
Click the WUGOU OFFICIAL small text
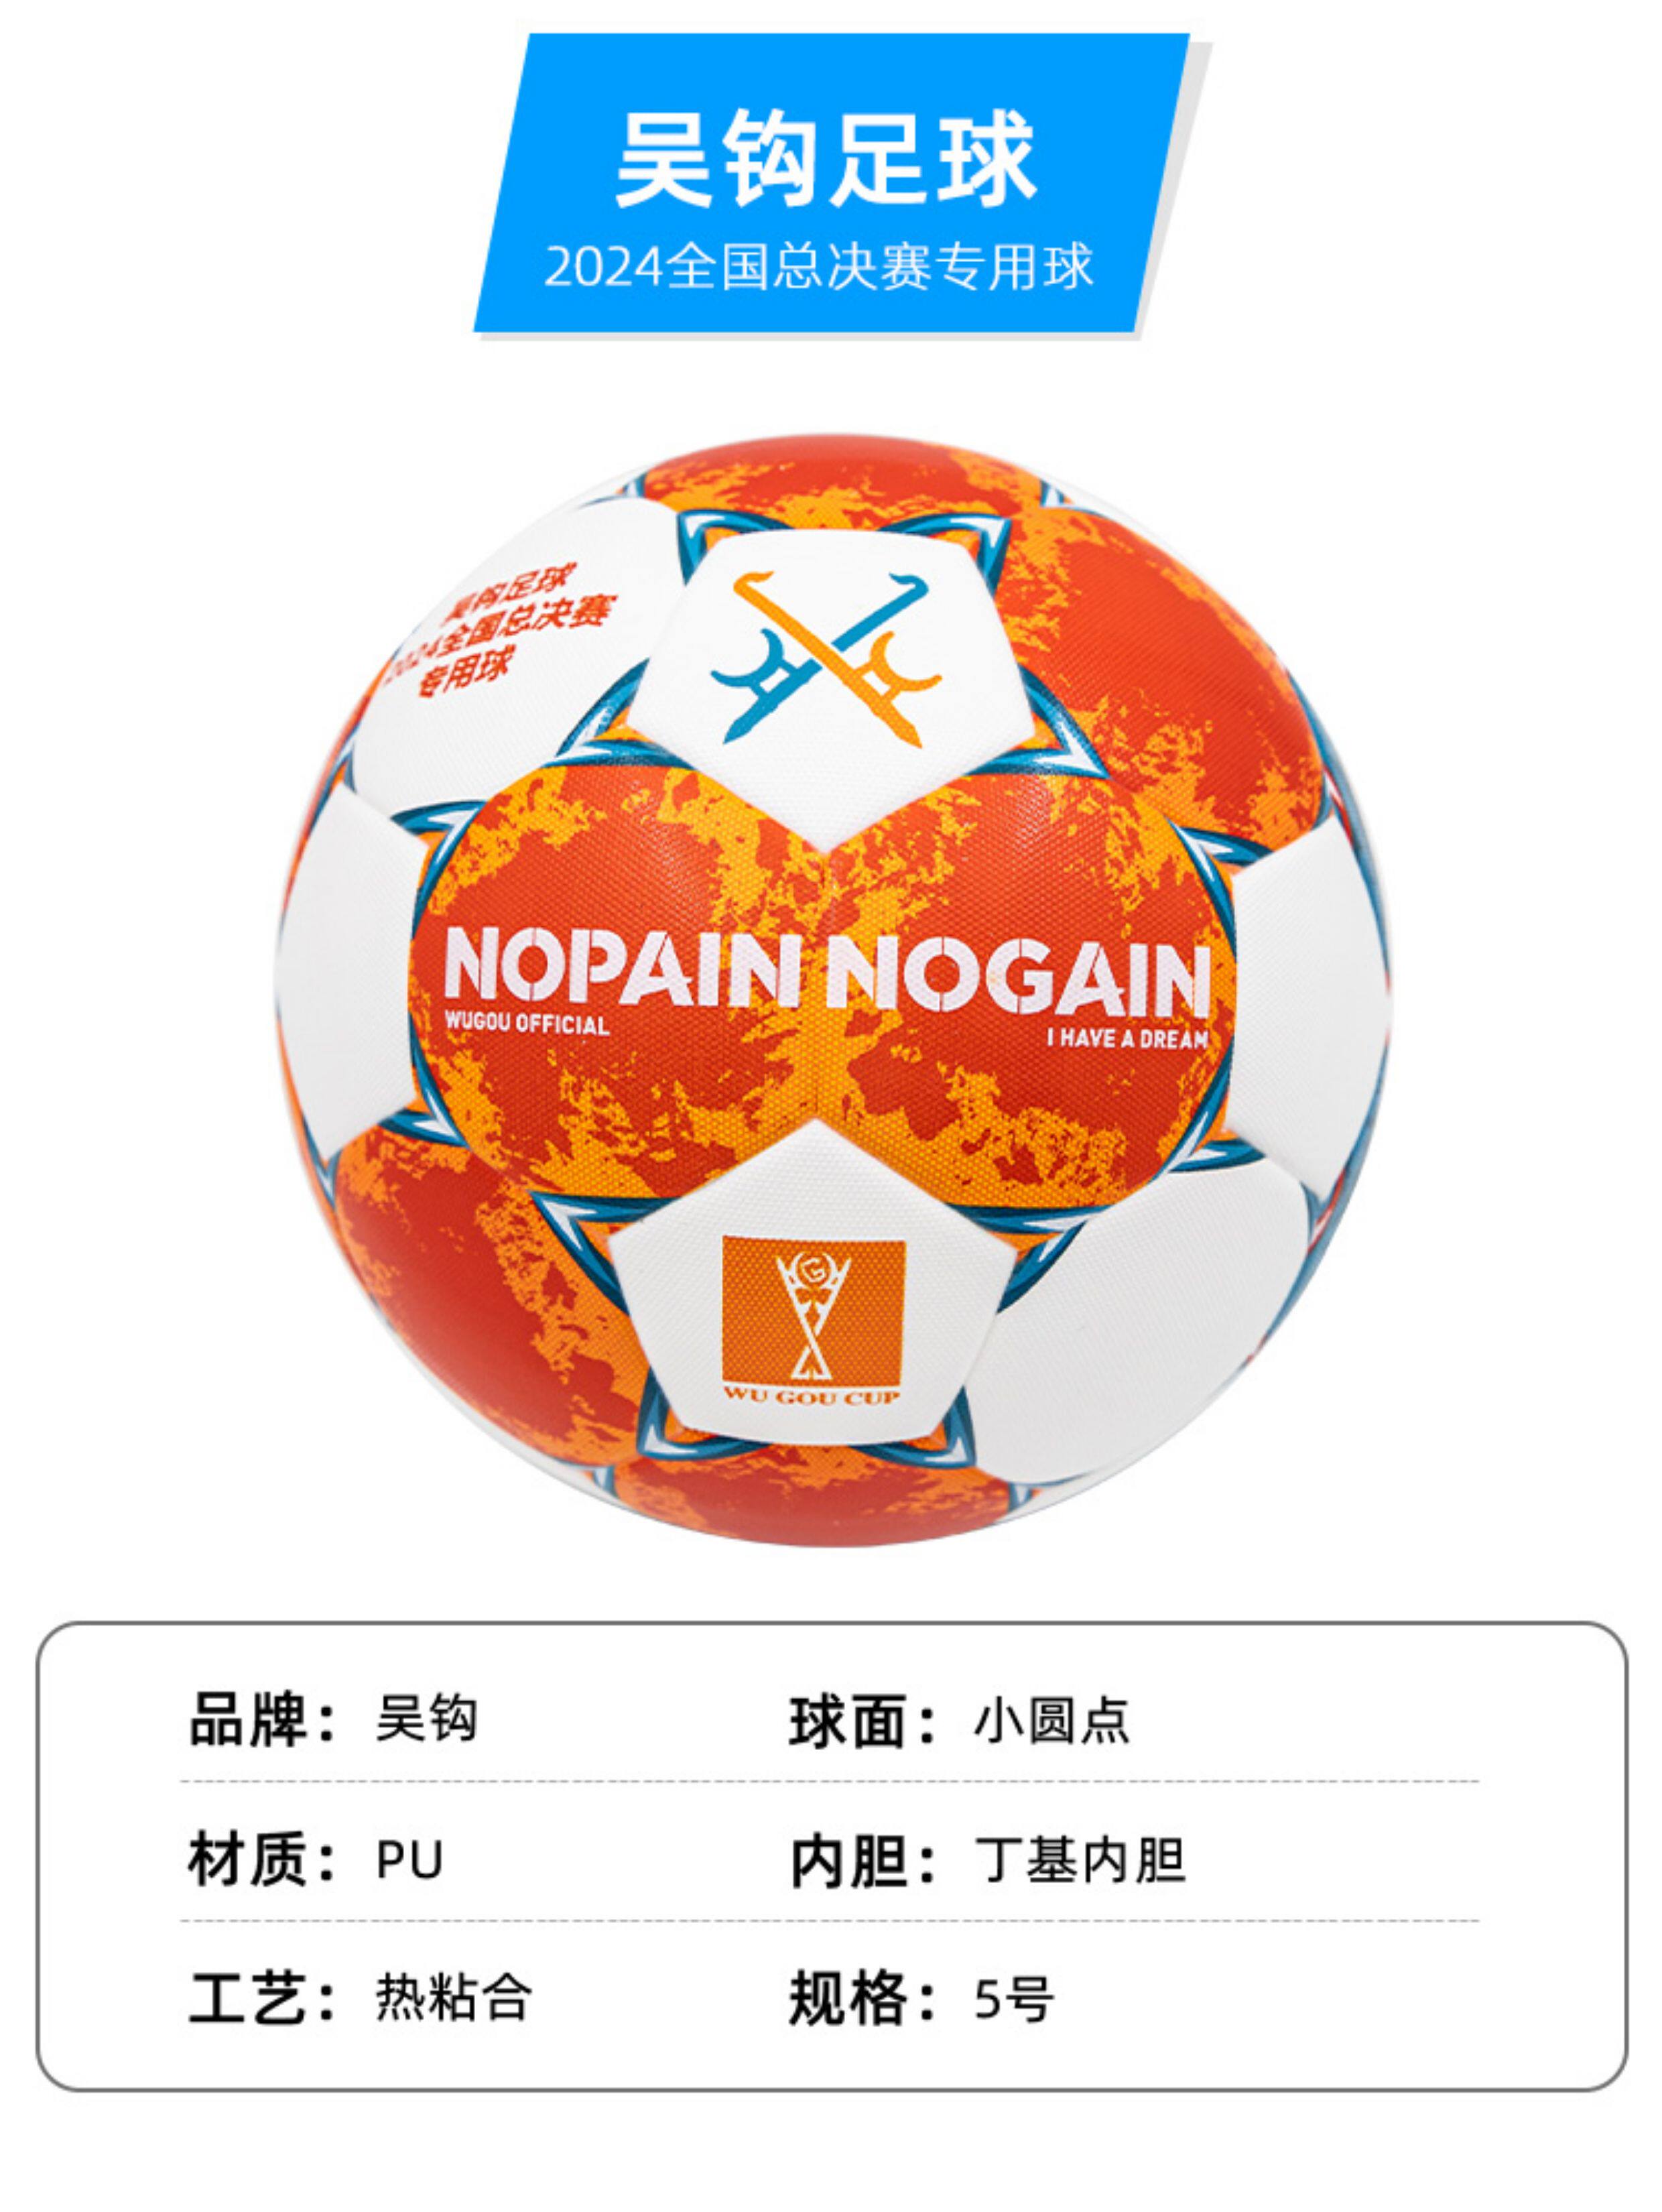[526, 1023]
